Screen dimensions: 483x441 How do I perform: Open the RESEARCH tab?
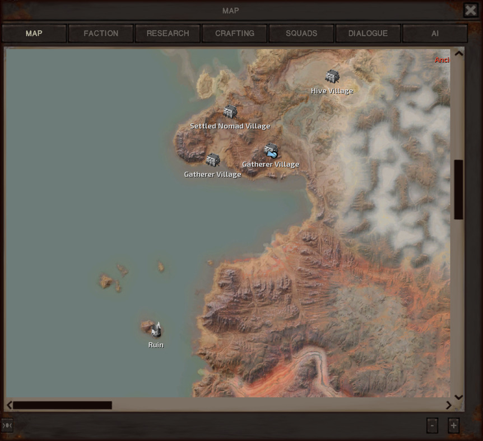168,33
